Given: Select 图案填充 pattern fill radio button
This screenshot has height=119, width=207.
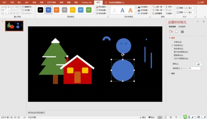Looking at the screenshot, I should click(x=172, y=55).
